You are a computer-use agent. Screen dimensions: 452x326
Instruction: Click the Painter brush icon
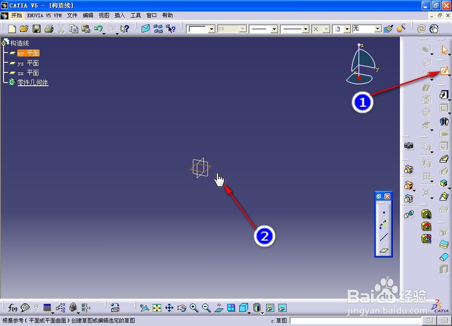(388, 28)
